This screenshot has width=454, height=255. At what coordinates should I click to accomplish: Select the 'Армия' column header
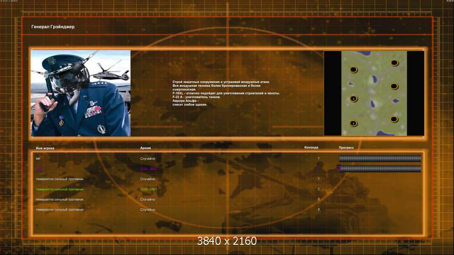146,148
